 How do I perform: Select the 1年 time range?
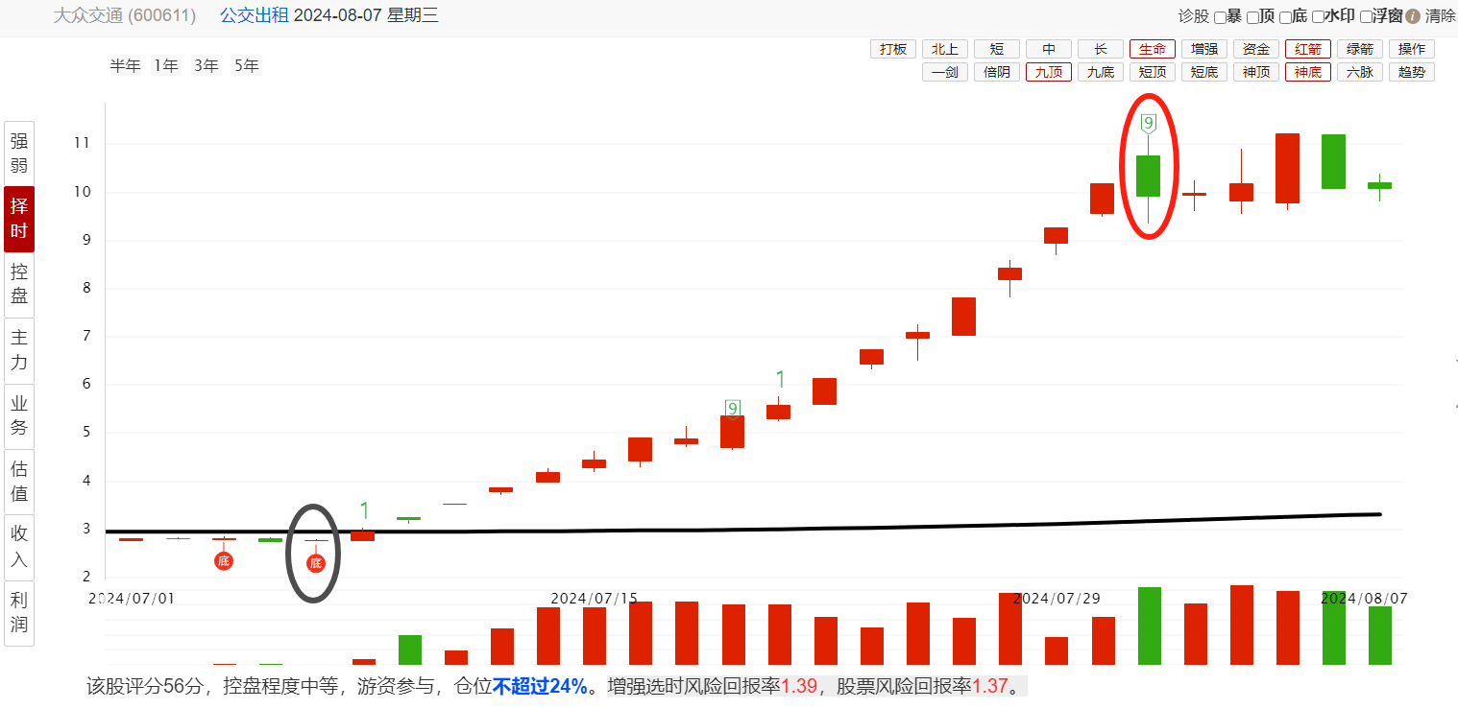click(166, 65)
